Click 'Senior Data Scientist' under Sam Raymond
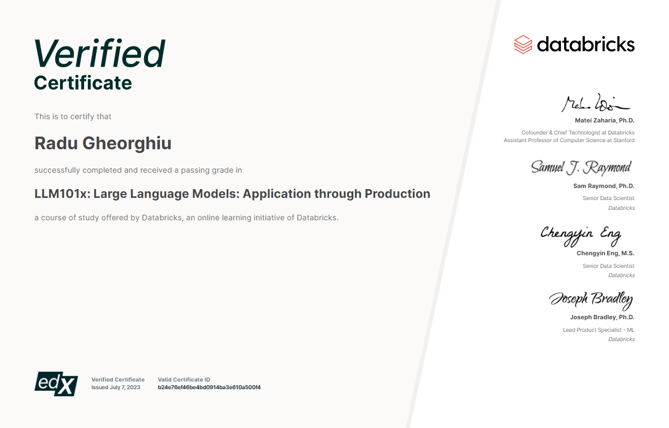669x428 pixels. pos(608,198)
